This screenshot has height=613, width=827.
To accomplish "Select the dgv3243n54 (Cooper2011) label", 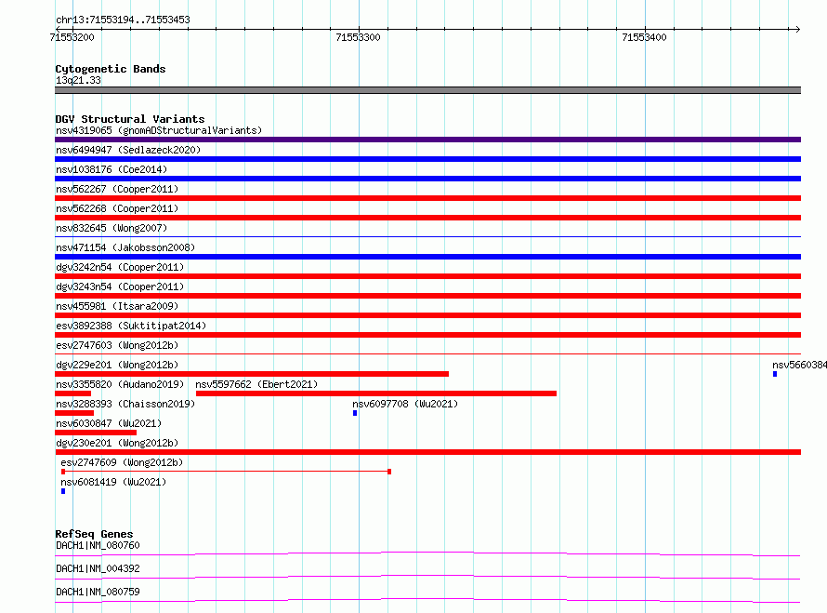I will (120, 287).
